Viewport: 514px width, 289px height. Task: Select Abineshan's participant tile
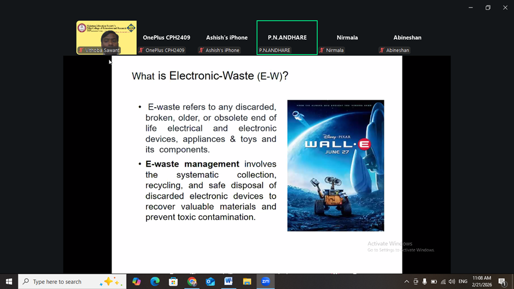point(407,37)
